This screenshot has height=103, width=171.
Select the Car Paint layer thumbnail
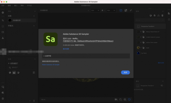(x=138, y=53)
